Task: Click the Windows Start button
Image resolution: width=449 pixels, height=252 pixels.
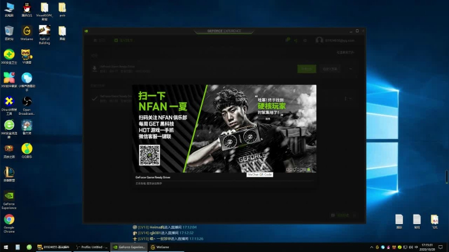Action: tap(6, 247)
